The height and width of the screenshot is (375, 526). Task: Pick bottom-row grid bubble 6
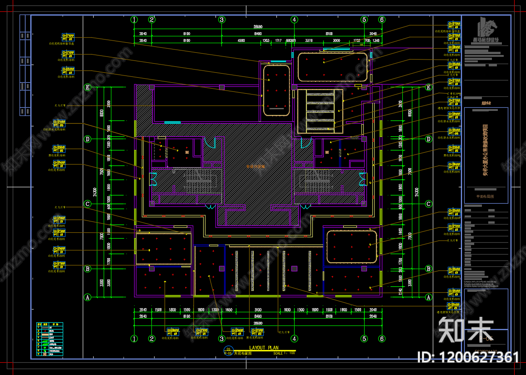[382, 339]
